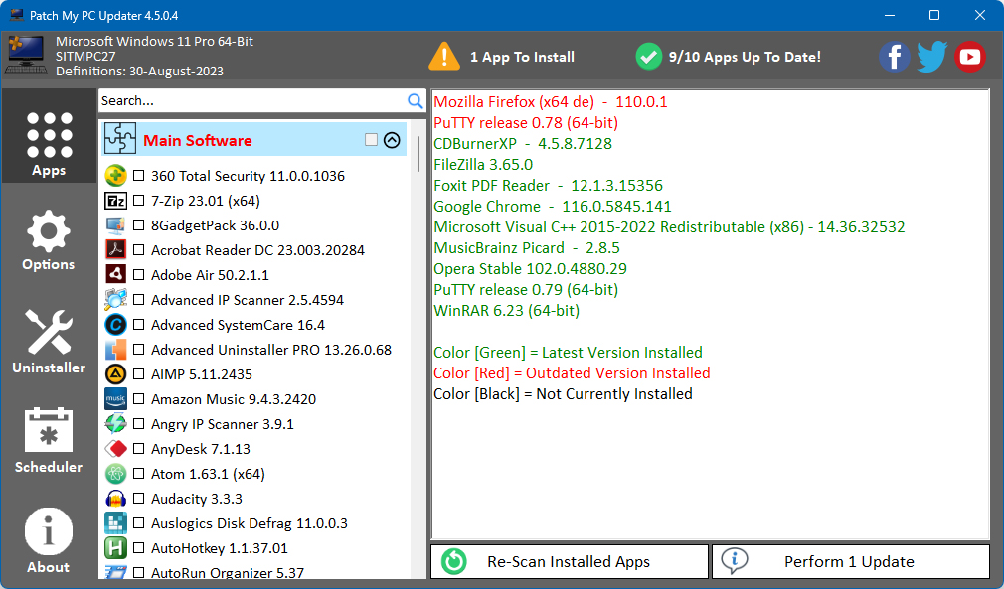Select Foxit PDF Reader entry
This screenshot has width=1004, height=589.
(x=548, y=186)
